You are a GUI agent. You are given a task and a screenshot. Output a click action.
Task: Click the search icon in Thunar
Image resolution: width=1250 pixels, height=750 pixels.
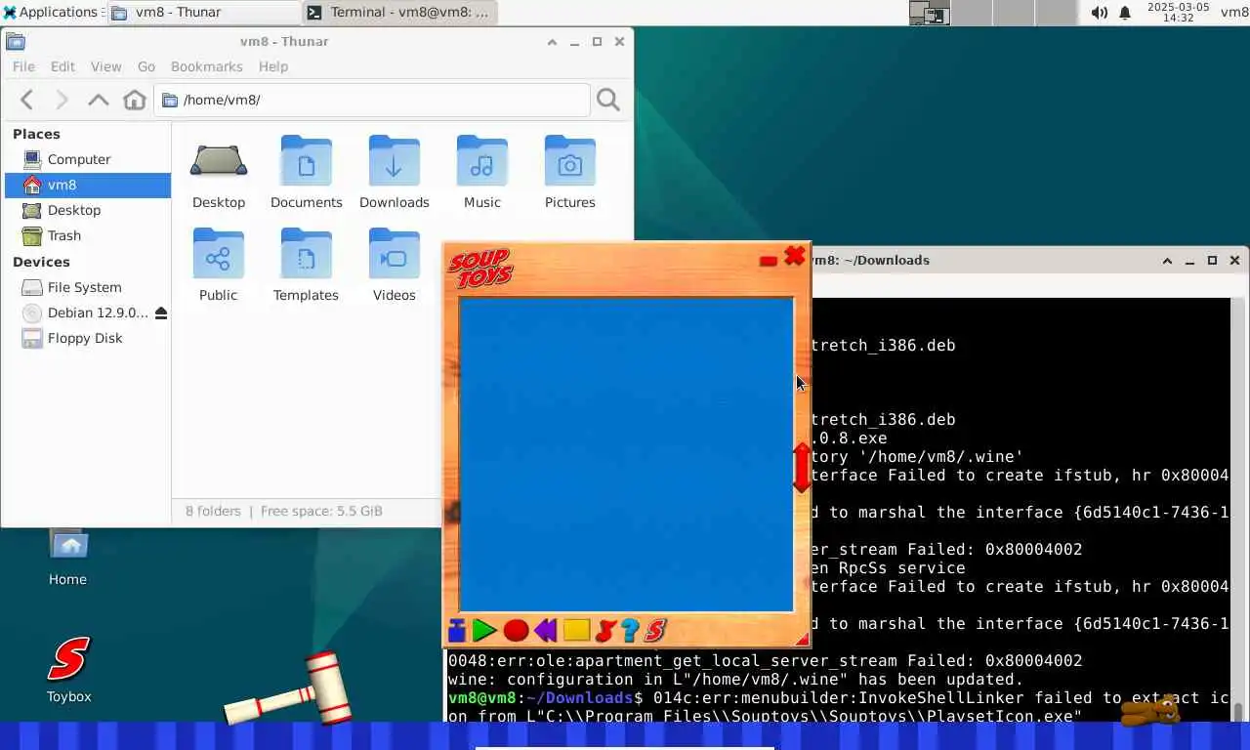608,100
